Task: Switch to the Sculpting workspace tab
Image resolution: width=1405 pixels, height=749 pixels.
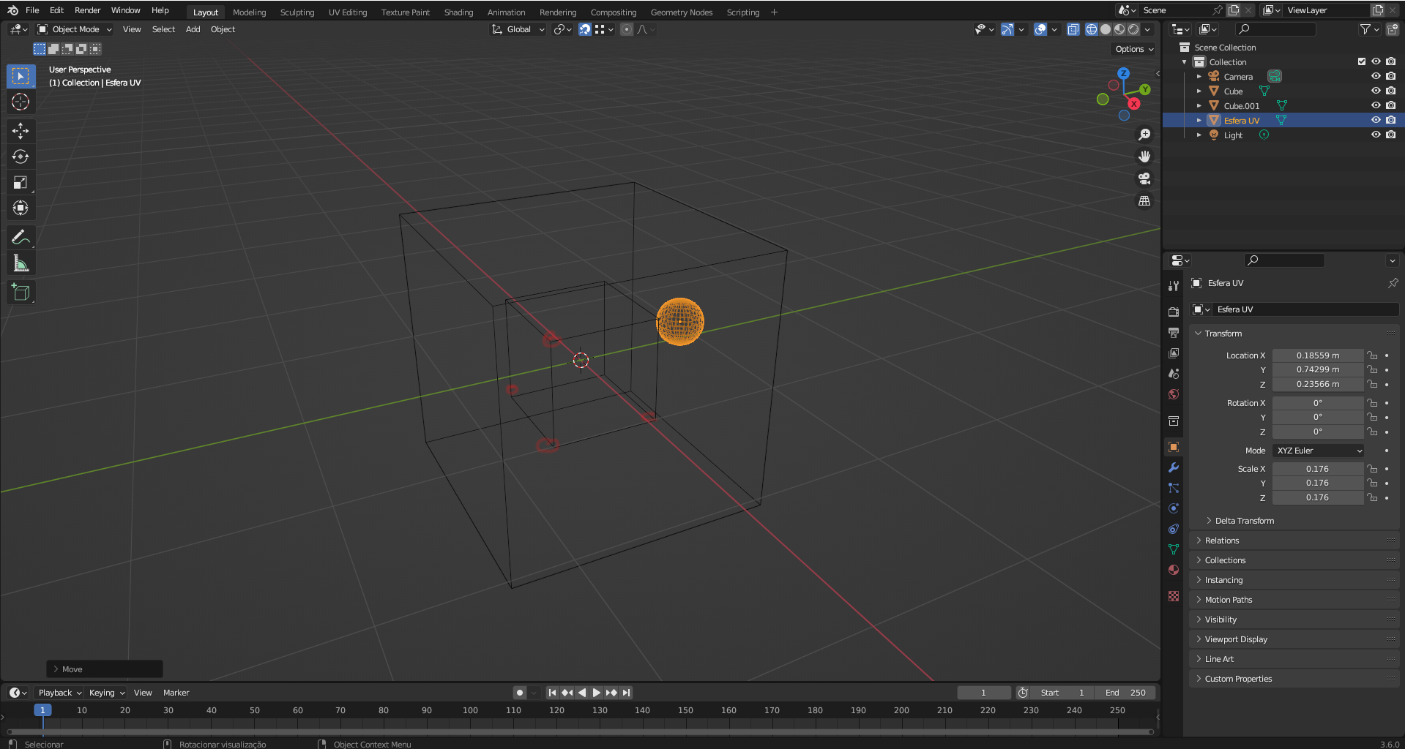Action: tap(297, 12)
